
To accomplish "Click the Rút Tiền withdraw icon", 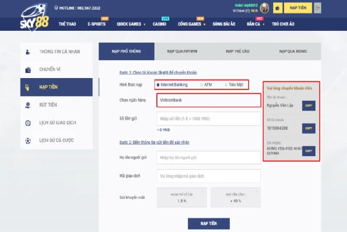I will 28,105.
